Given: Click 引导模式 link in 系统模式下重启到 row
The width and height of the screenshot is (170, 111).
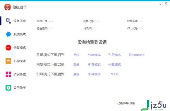Looking at the screenshot, I should point(114,55).
